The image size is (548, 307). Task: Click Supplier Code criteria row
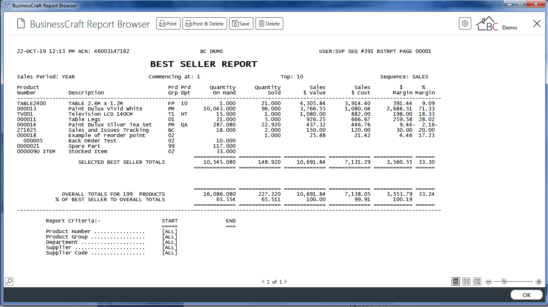pyautogui.click(x=112, y=253)
